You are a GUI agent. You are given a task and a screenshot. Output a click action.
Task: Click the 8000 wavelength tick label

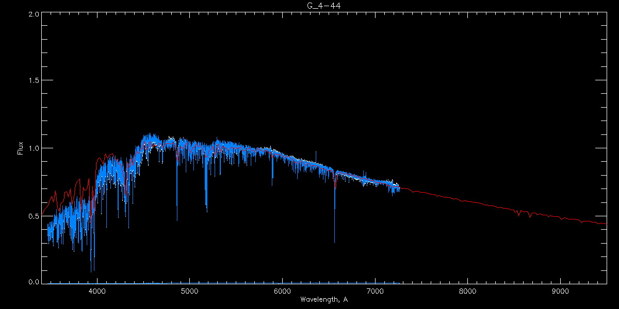tap(467, 291)
